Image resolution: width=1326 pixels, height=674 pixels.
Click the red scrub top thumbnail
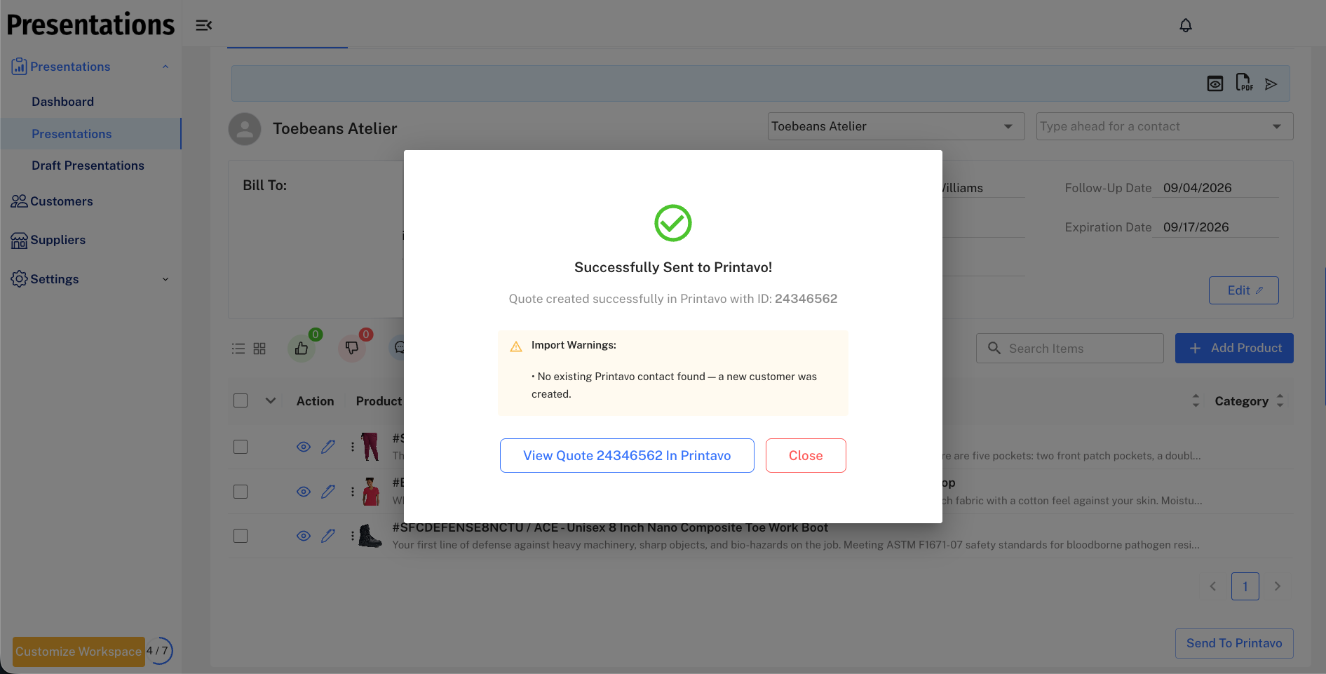click(370, 492)
